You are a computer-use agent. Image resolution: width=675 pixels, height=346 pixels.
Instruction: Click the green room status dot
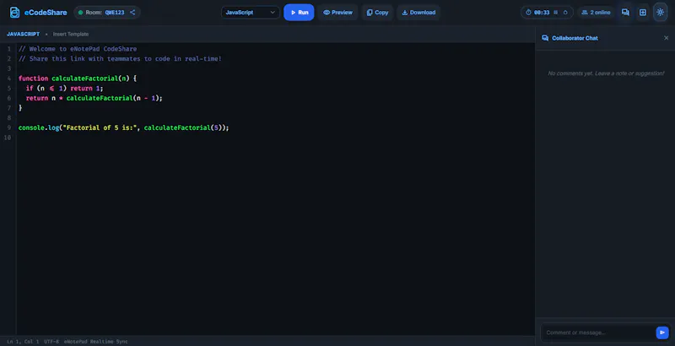click(x=80, y=13)
